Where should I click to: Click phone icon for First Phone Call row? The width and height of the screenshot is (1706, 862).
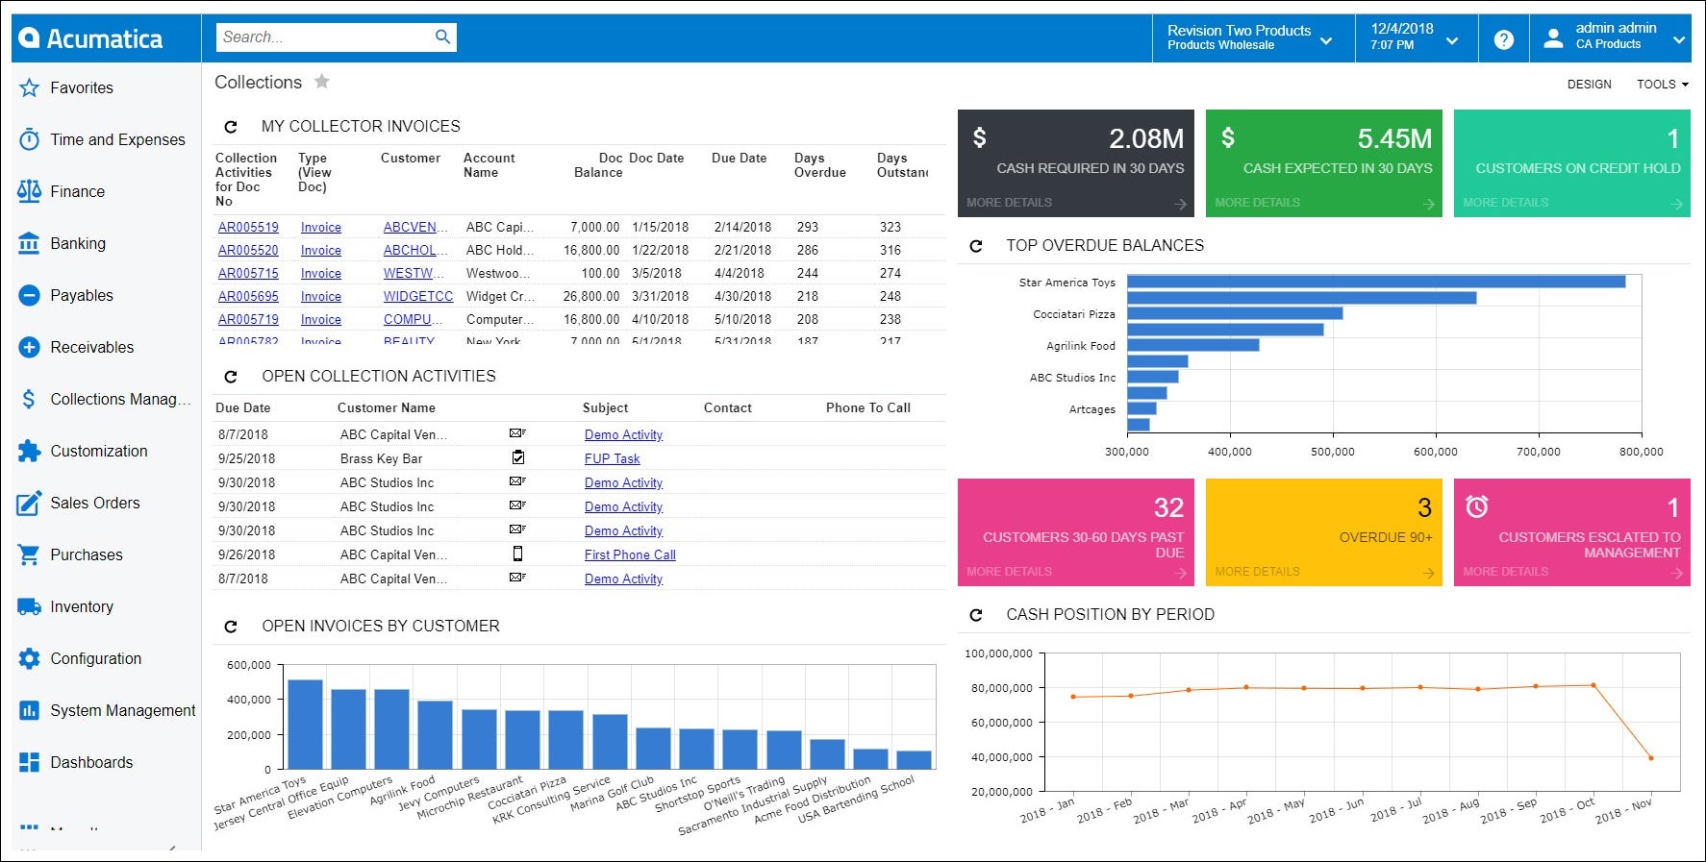pyautogui.click(x=518, y=554)
